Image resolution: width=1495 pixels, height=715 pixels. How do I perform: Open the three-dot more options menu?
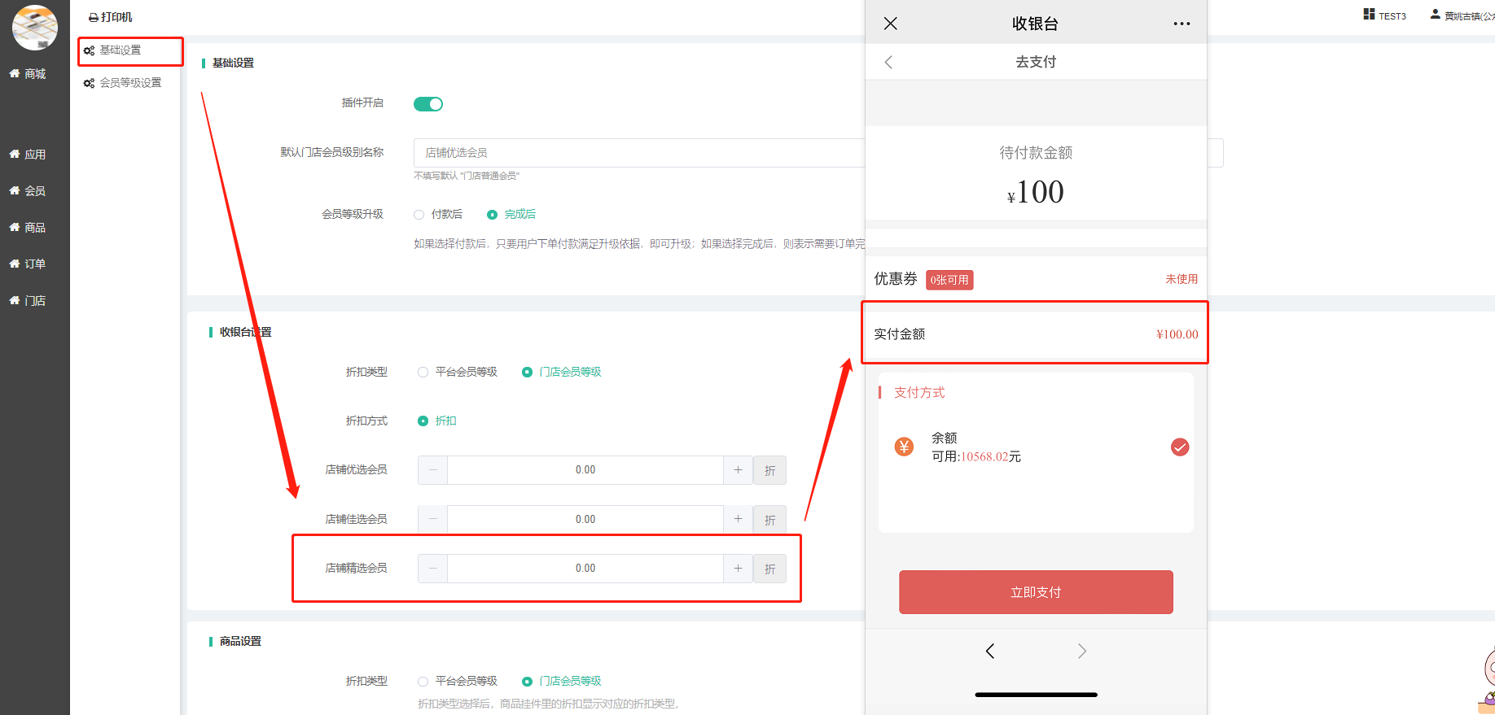click(x=1182, y=24)
